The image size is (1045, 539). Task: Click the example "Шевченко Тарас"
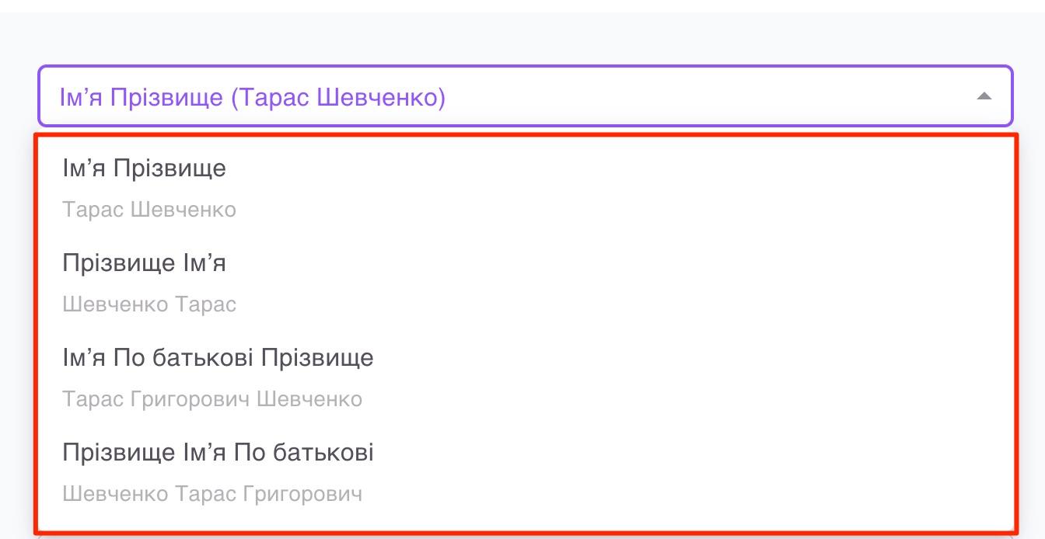[x=149, y=304]
